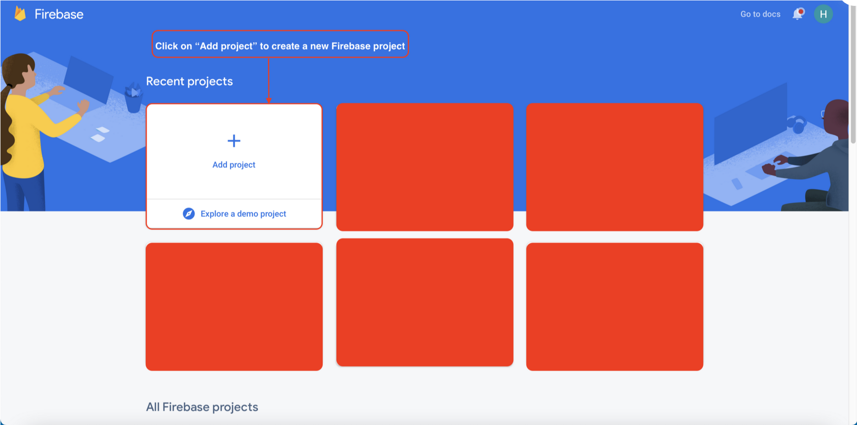
Task: Open the bottom-middle redacted project card
Action: [425, 302]
